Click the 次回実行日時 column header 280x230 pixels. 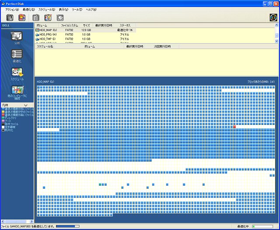coord(162,46)
